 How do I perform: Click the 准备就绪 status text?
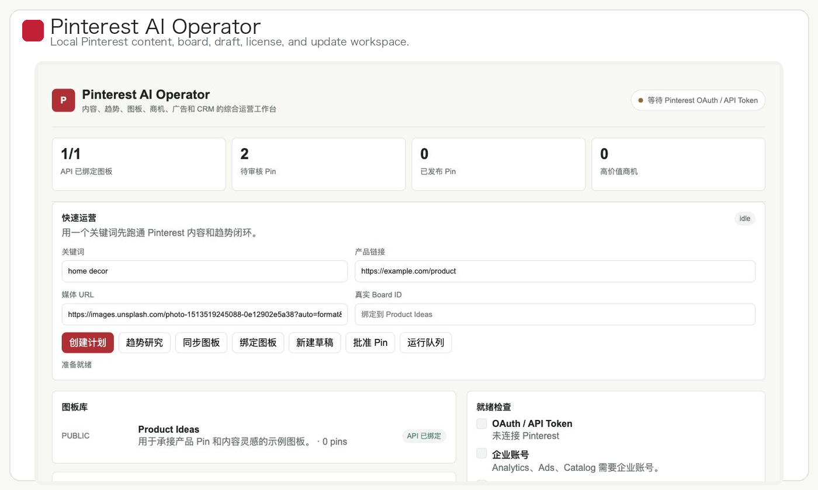(77, 365)
